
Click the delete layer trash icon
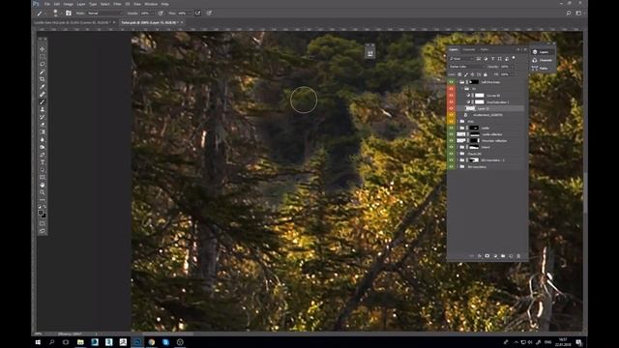[518, 256]
